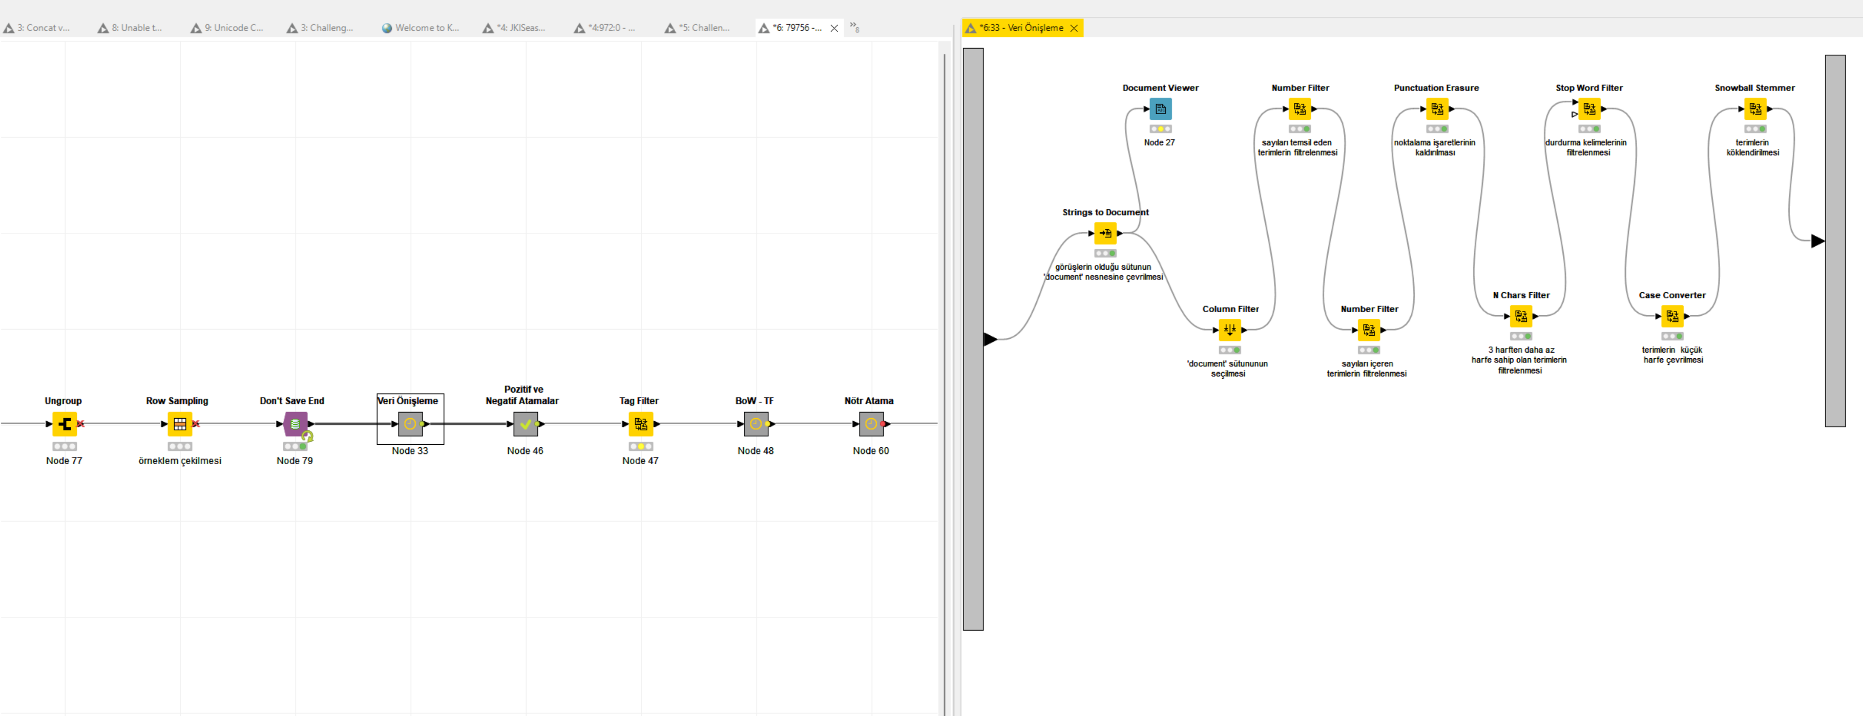Click the status lights under Document Viewer
This screenshot has width=1863, height=716.
pyautogui.click(x=1161, y=128)
